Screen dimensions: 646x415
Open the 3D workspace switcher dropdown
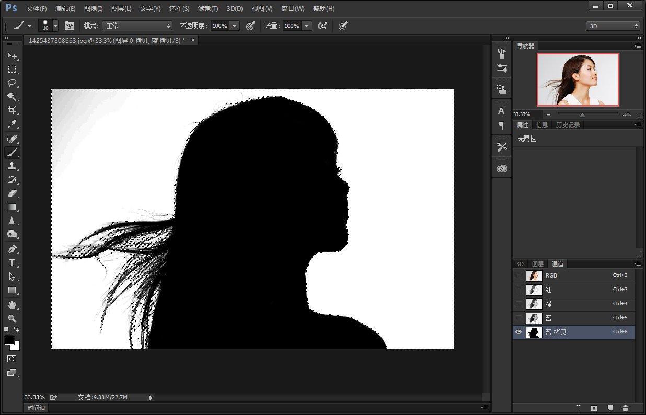pos(613,26)
